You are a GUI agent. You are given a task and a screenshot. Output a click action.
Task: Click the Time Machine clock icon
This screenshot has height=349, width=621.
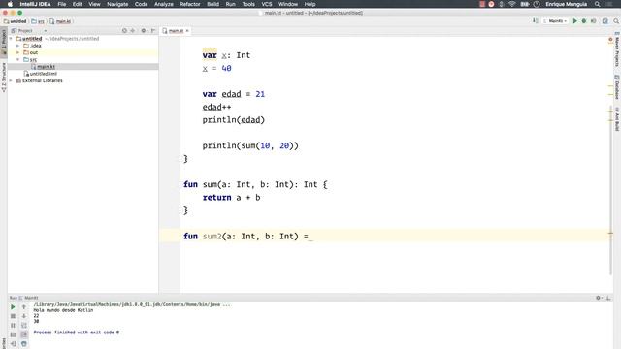537,4
